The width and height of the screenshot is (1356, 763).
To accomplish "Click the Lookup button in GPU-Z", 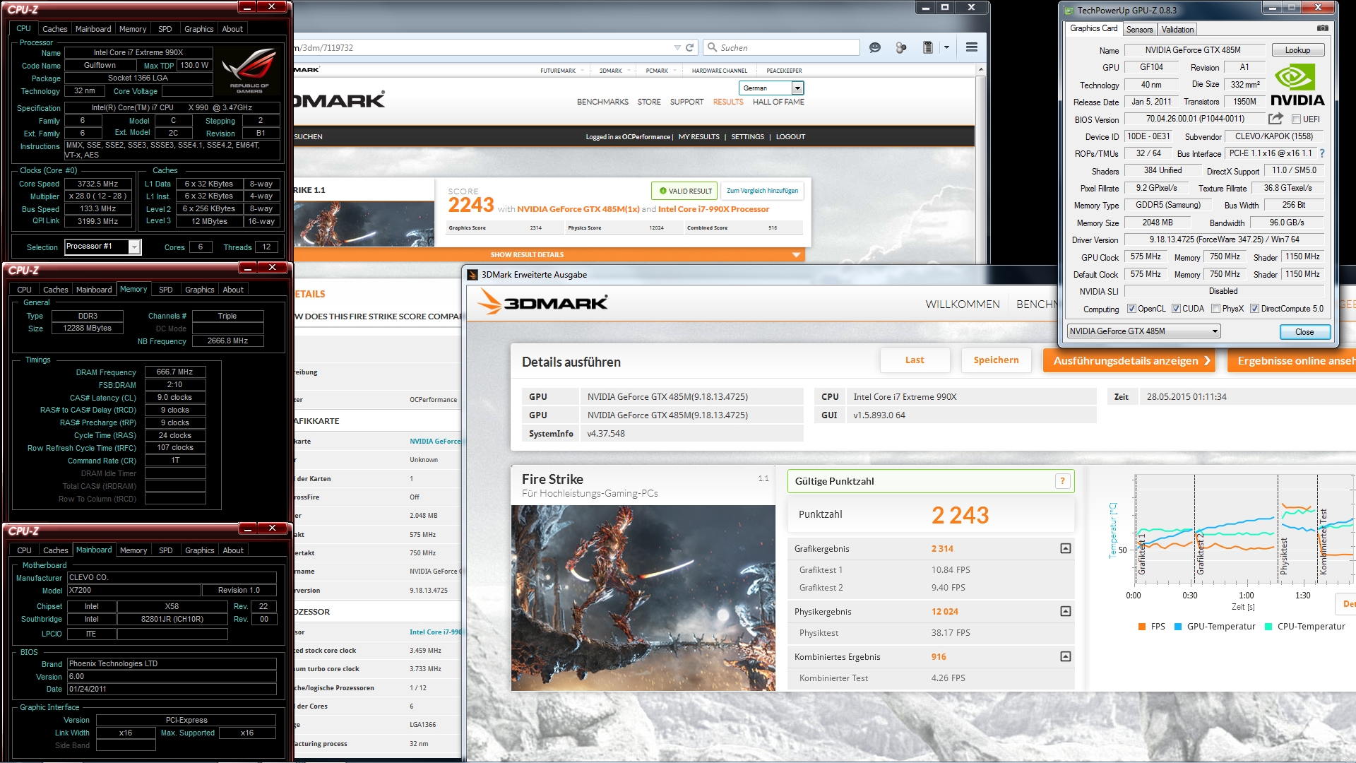I will pos(1297,50).
